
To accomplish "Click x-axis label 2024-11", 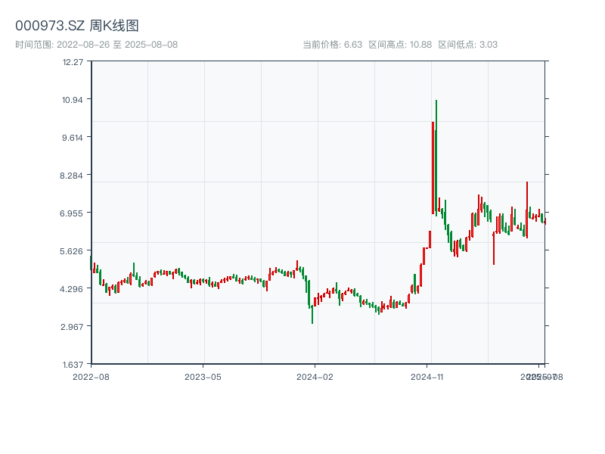I will click(x=427, y=377).
